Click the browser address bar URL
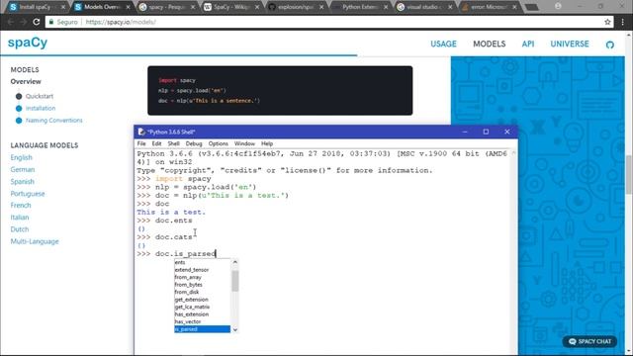The height and width of the screenshot is (356, 633). point(121,22)
